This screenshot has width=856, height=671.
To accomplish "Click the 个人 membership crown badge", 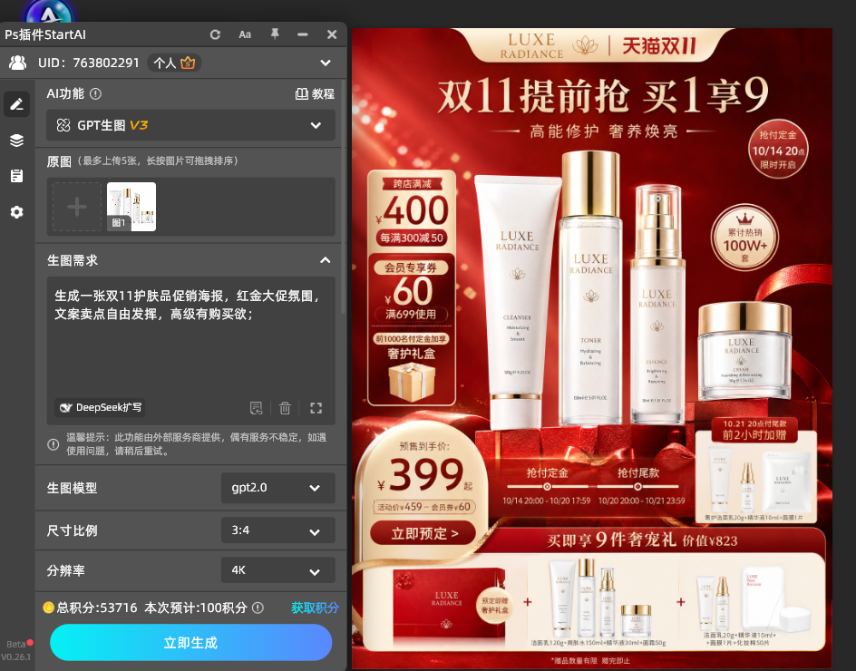I will pyautogui.click(x=174, y=63).
